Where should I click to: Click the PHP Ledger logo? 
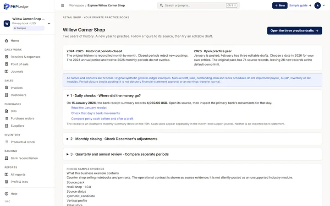pos(16,6)
